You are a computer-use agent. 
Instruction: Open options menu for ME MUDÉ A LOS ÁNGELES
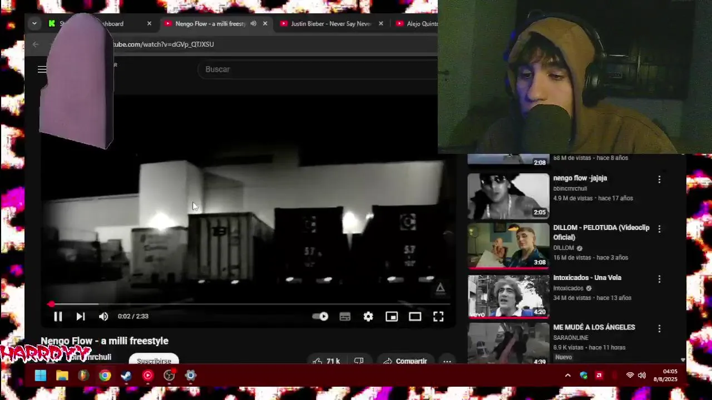(659, 329)
